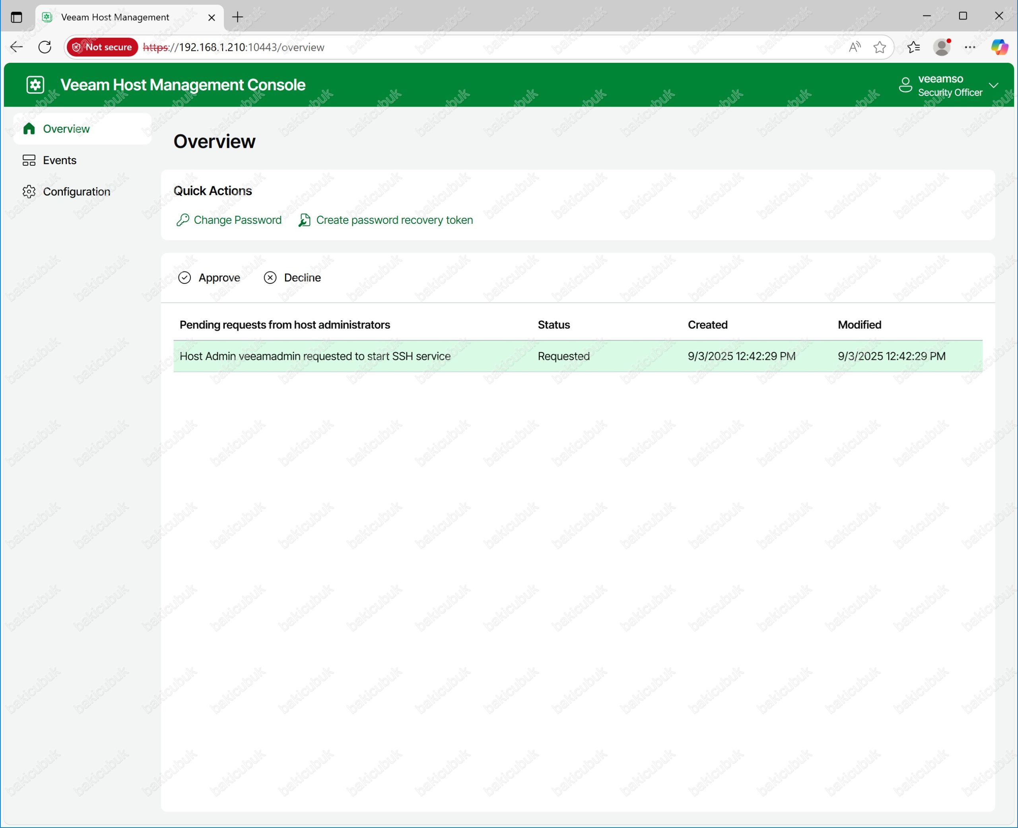Click the key icon beside Change Password
This screenshot has height=828, width=1018.
(x=183, y=220)
